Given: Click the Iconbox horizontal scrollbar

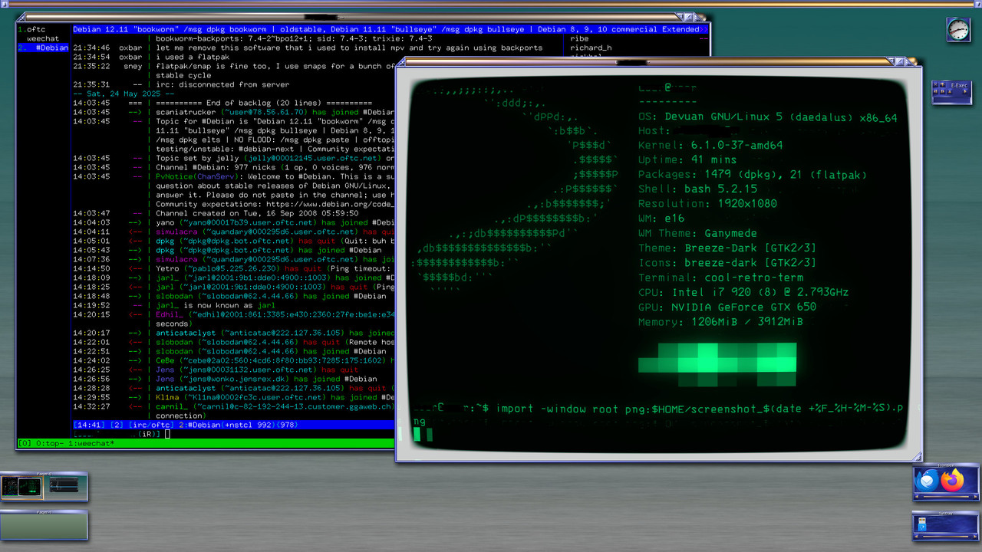Looking at the screenshot, I should [x=946, y=495].
